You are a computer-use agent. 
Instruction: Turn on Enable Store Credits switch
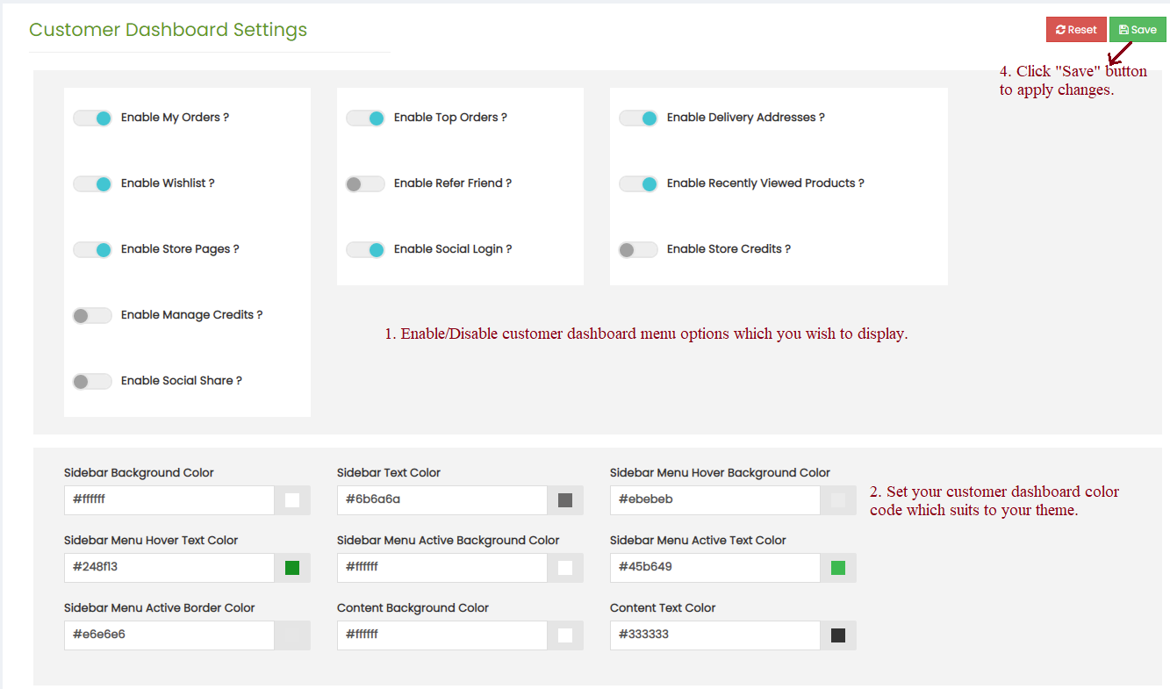638,249
